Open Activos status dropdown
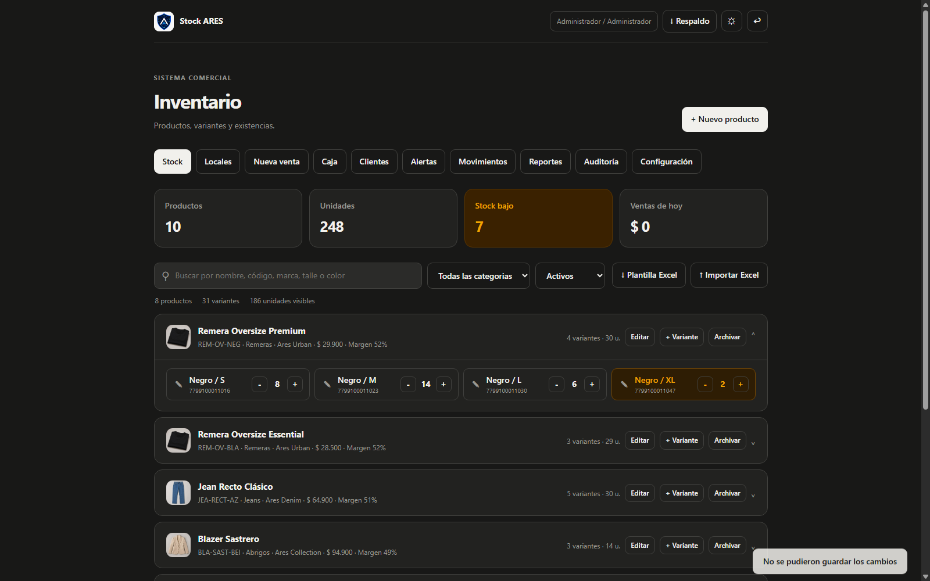Viewport: 930px width, 581px height. coord(570,276)
